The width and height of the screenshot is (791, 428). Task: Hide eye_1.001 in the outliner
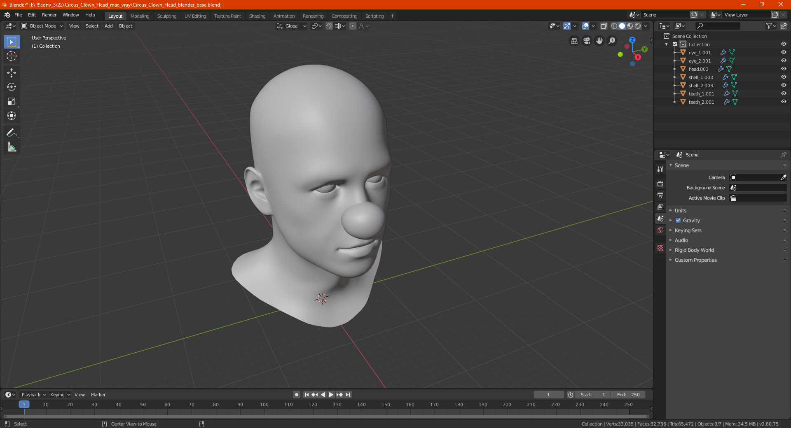pyautogui.click(x=784, y=52)
